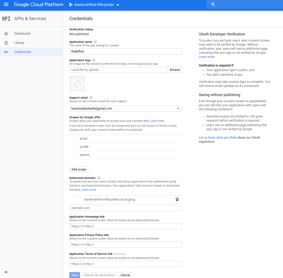Click the Support email help icon
Image resolution: width=283 pixels, height=278 pixels.
coord(91,97)
